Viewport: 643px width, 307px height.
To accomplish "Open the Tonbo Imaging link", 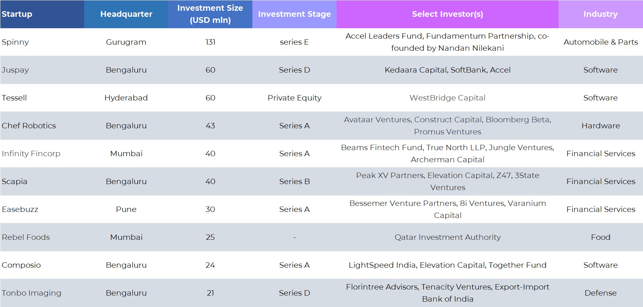I will click(32, 293).
